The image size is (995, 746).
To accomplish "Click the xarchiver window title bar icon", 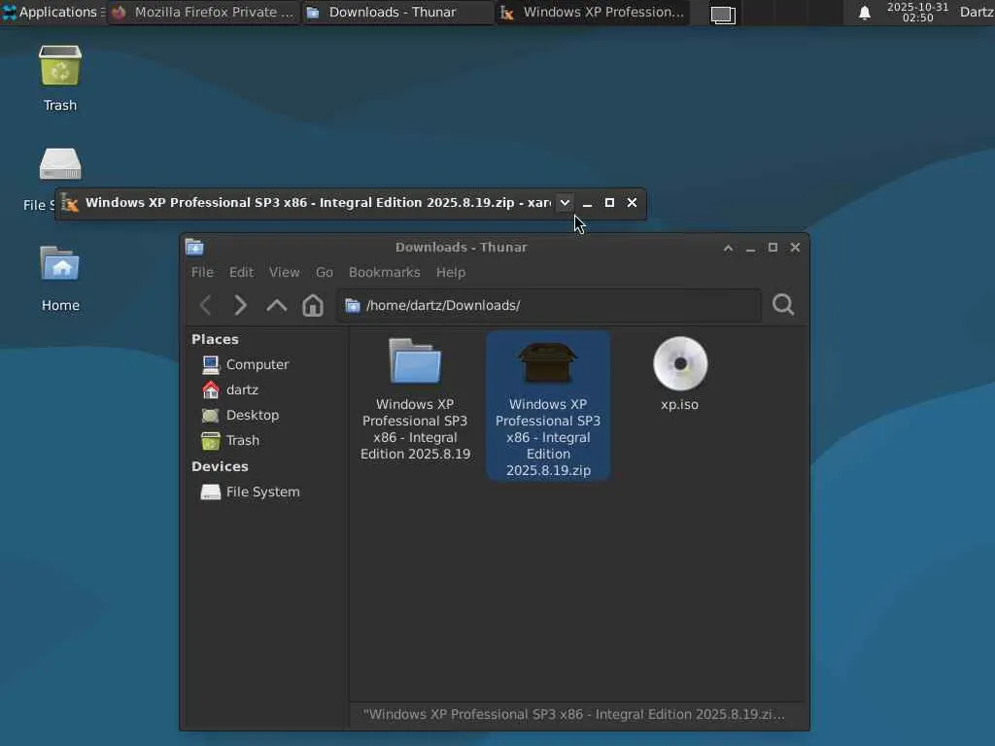I will [x=70, y=203].
